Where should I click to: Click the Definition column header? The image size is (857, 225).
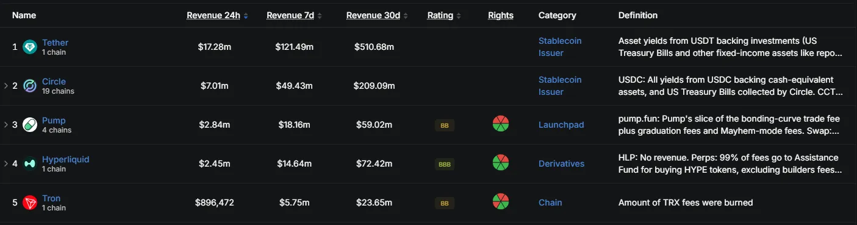click(x=638, y=16)
